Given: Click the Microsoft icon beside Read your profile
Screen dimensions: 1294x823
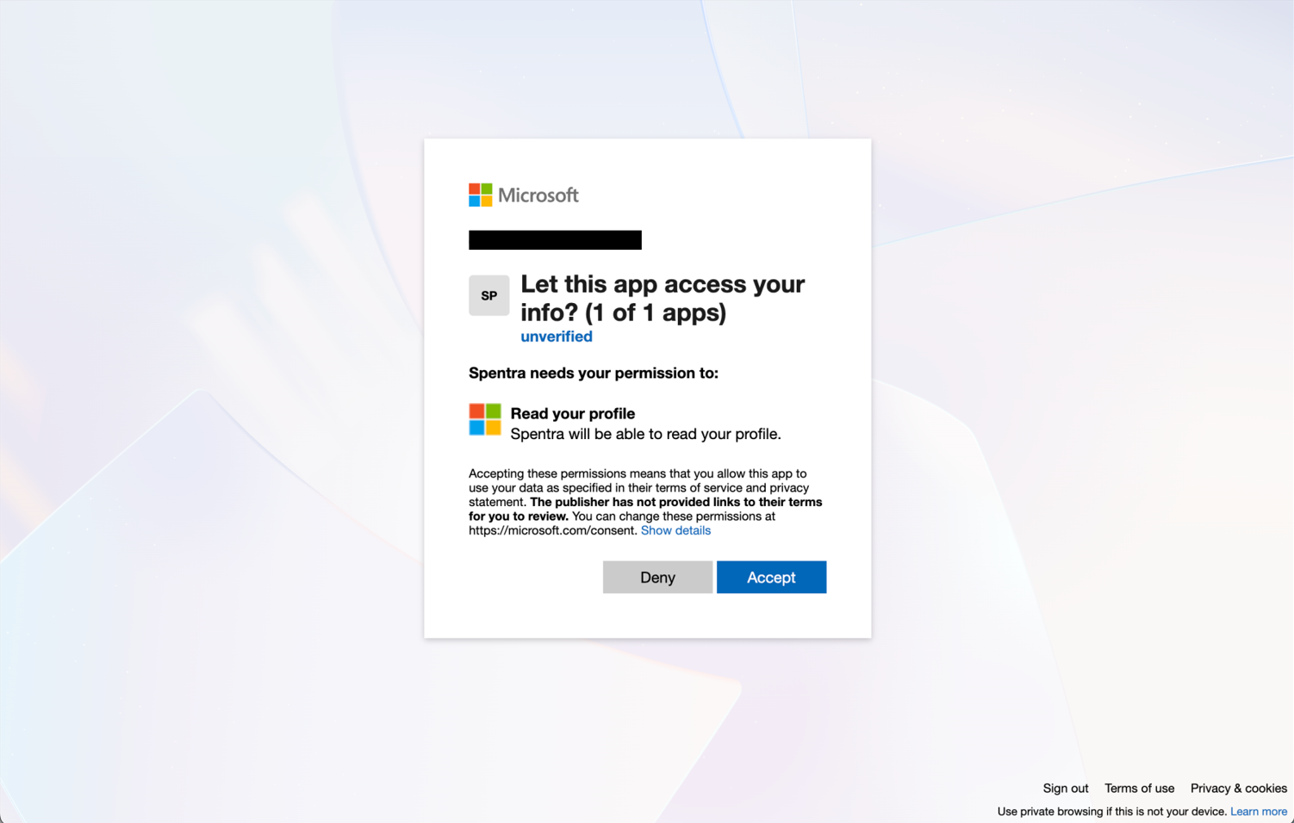Looking at the screenshot, I should pos(485,419).
